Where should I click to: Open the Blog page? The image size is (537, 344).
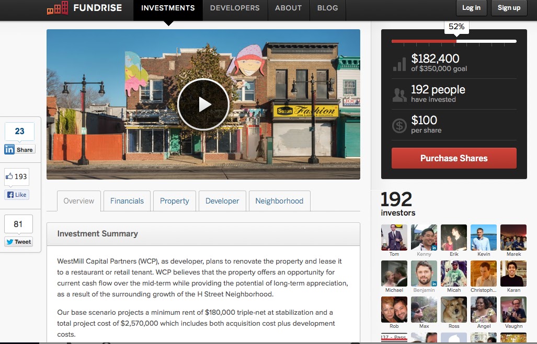(x=327, y=8)
